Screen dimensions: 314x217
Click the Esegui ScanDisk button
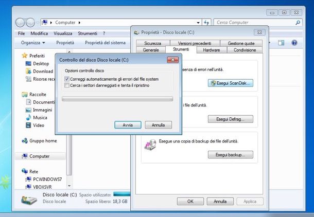click(231, 83)
